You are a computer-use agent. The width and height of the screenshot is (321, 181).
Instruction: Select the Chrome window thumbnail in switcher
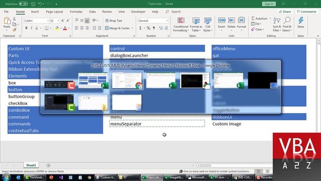pyautogui.click(x=127, y=80)
